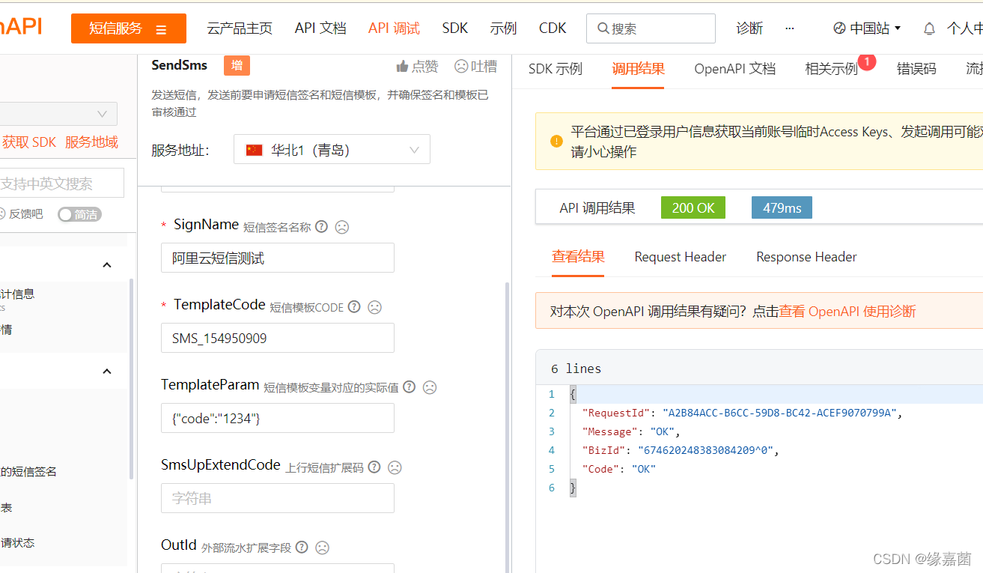Collapse the lower sidebar section chevron
Viewport: 983px width, 573px height.
106,372
